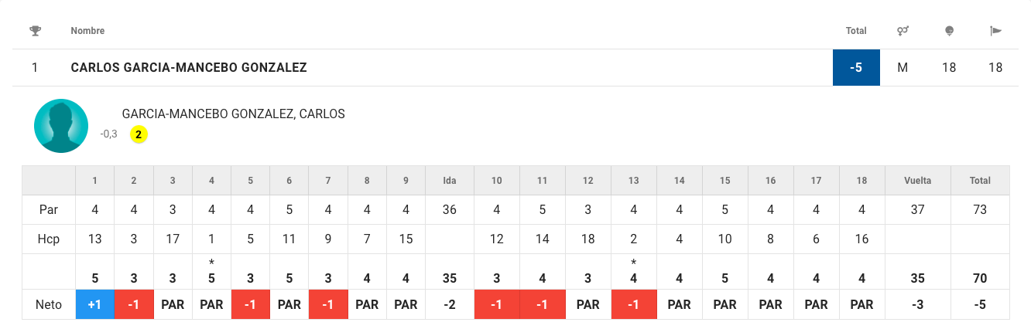
Task: Click the yellow badge numbered 2
Action: 139,134
